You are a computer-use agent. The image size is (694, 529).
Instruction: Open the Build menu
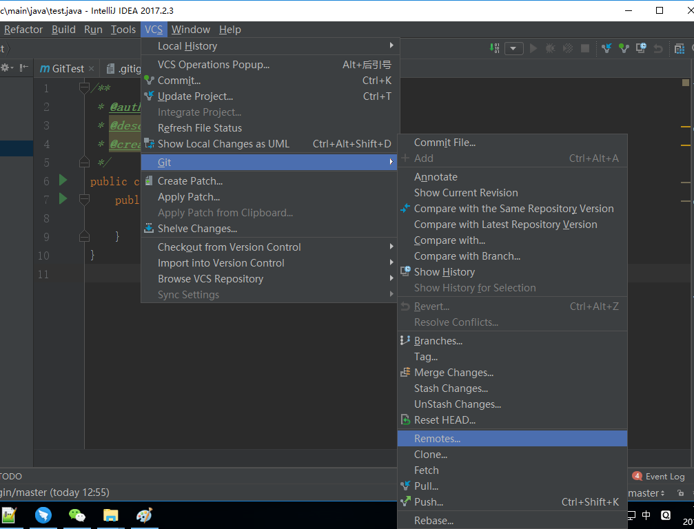coord(63,30)
